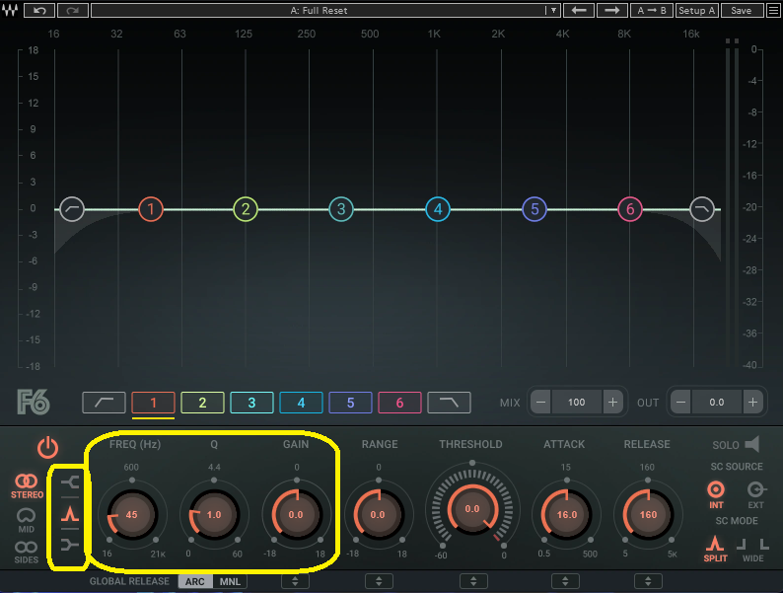This screenshot has width=783, height=593.
Task: Select band 5 button below the graph
Action: tap(350, 402)
